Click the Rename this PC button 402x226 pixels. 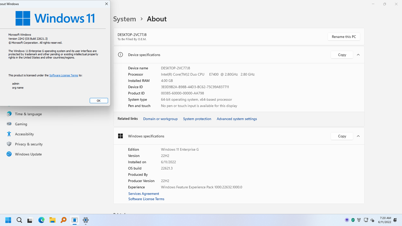(x=344, y=37)
